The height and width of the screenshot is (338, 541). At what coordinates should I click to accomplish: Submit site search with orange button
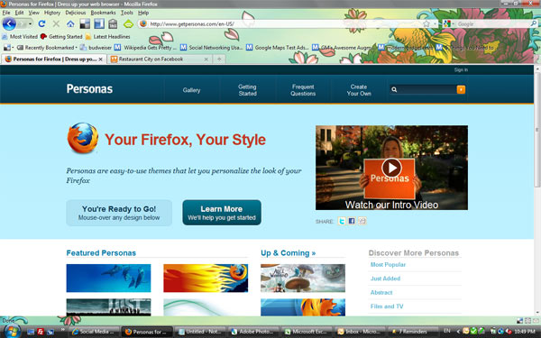click(461, 89)
